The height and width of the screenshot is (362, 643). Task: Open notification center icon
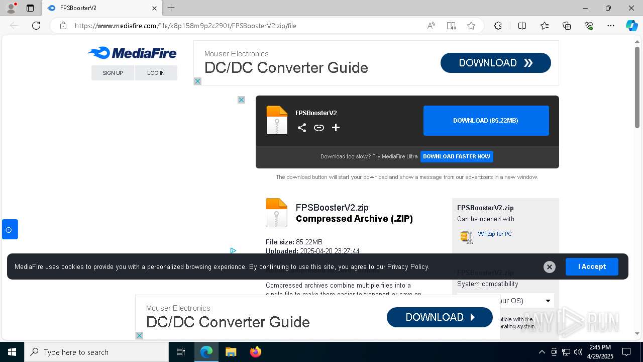(x=626, y=352)
